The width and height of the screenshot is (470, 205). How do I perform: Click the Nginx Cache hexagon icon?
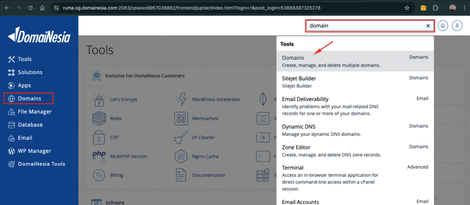coord(181,156)
